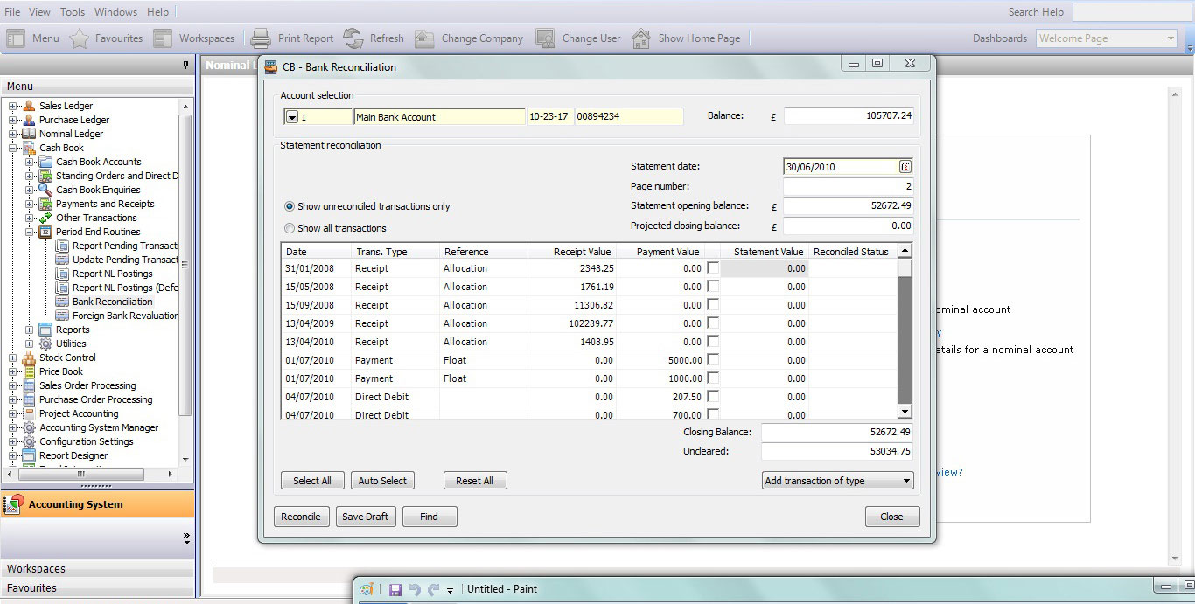Image resolution: width=1195 pixels, height=604 pixels.
Task: Click the Find button
Action: click(429, 517)
